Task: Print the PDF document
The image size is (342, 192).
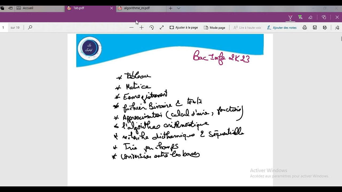Action: tap(305, 27)
